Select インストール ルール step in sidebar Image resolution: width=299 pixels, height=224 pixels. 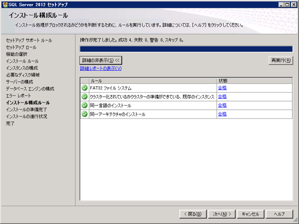coord(22,61)
